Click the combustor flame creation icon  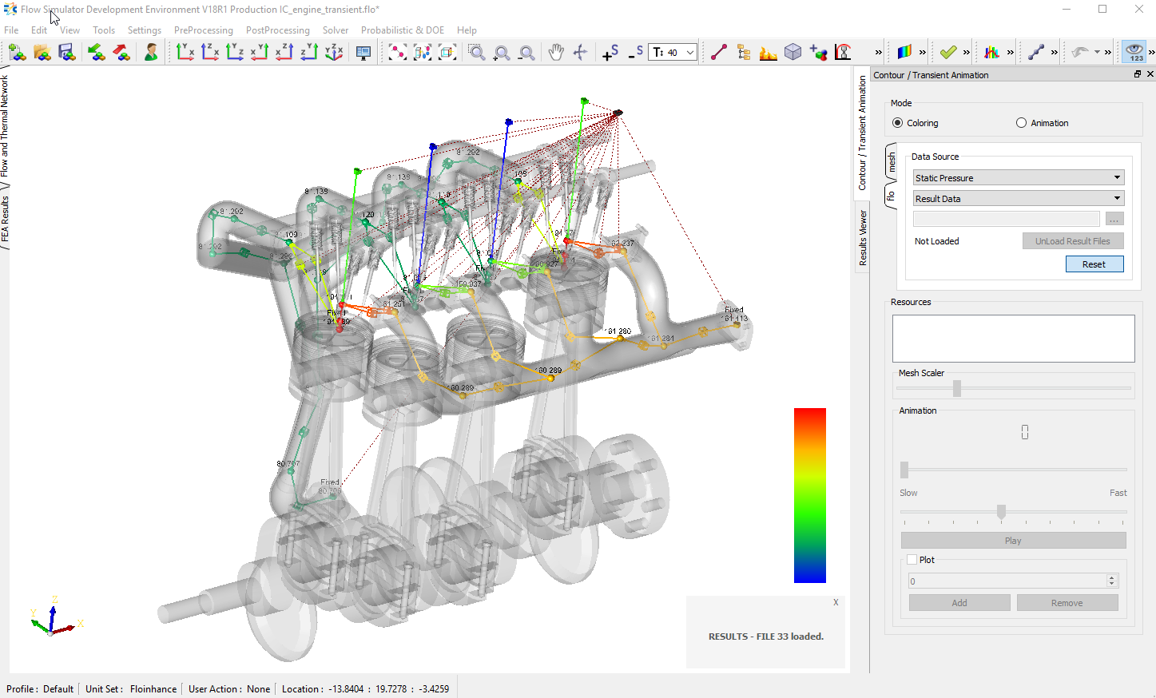768,51
